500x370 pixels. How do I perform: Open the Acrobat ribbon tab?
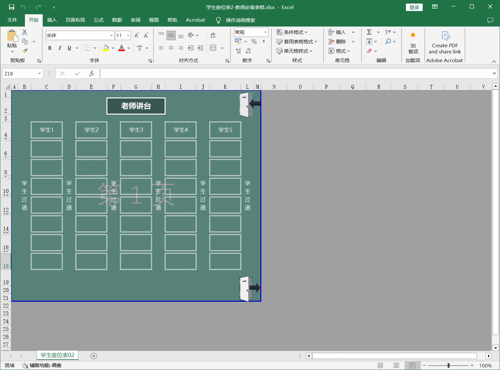(195, 20)
